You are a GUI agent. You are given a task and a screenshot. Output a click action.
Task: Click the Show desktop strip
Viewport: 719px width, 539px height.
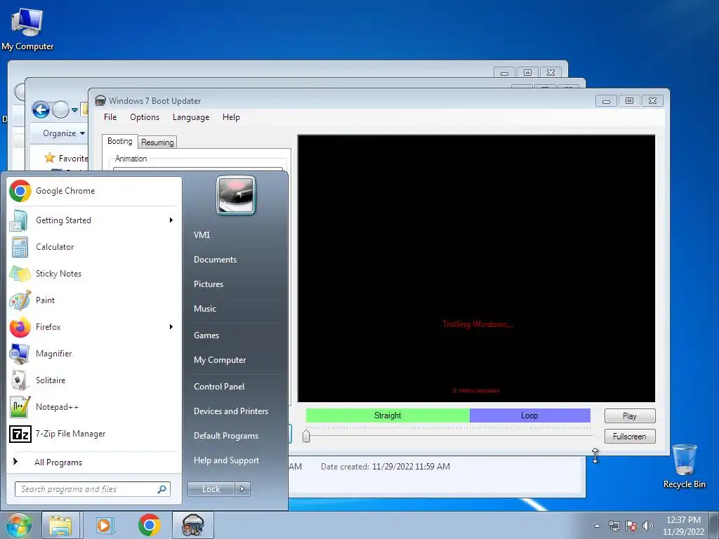pyautogui.click(x=714, y=525)
